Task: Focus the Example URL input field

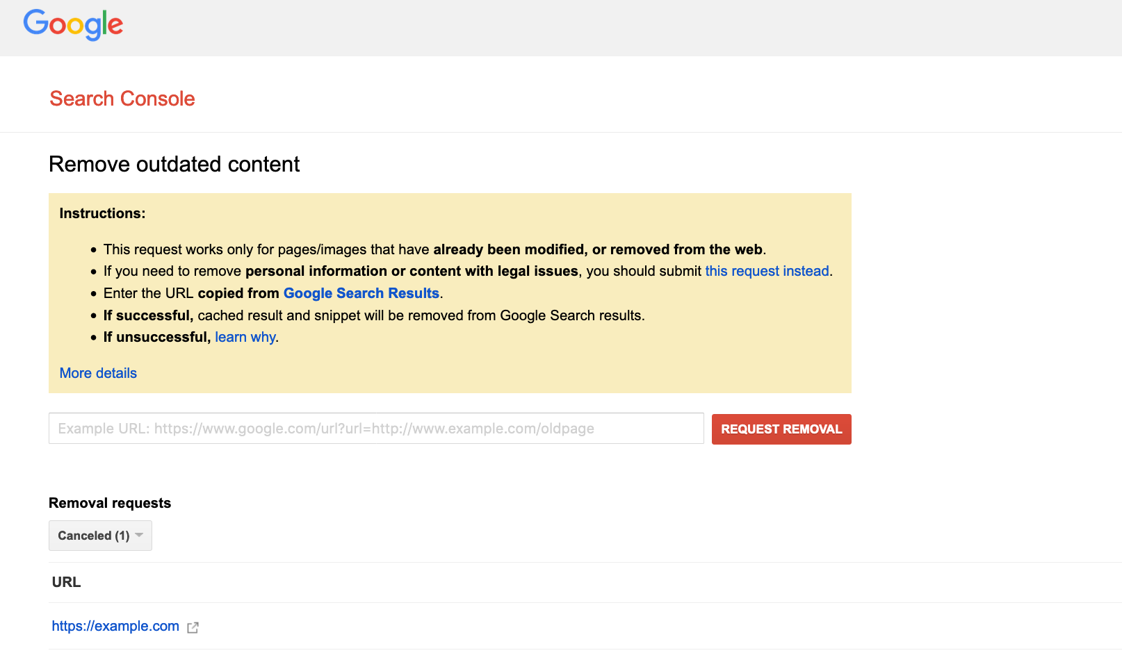Action: click(x=376, y=429)
